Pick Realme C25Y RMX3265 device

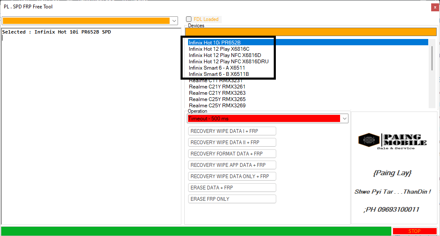[217, 99]
